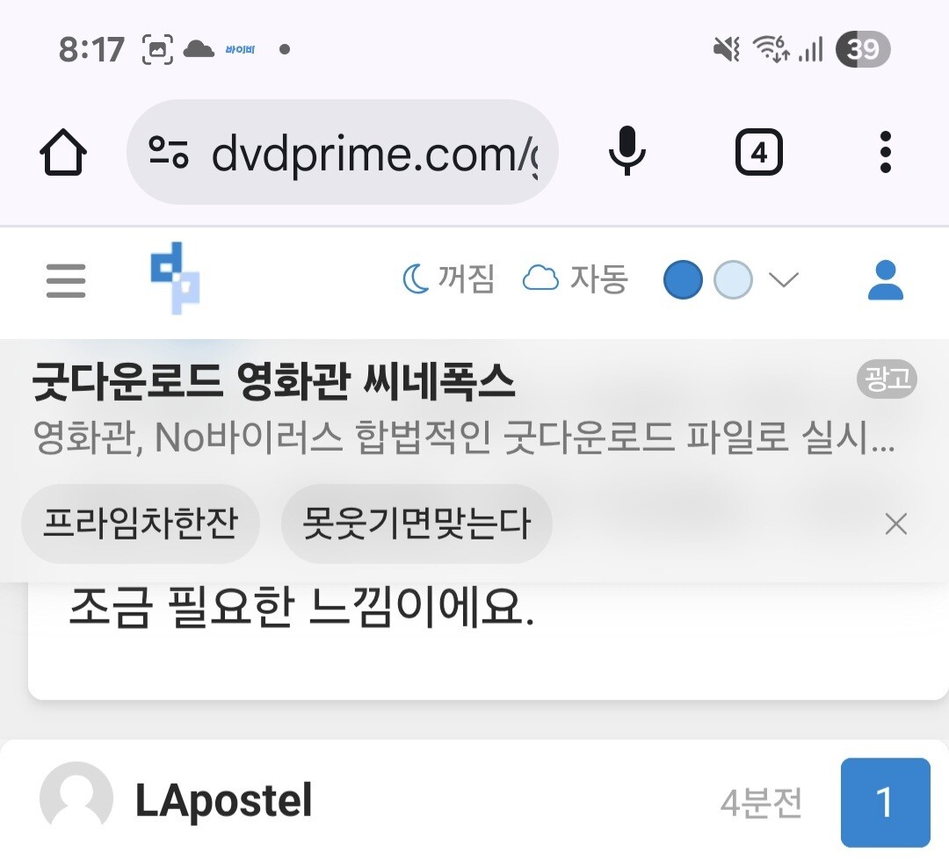The width and height of the screenshot is (949, 868).
Task: Select the dark blue theme color circle
Action: [x=683, y=279]
